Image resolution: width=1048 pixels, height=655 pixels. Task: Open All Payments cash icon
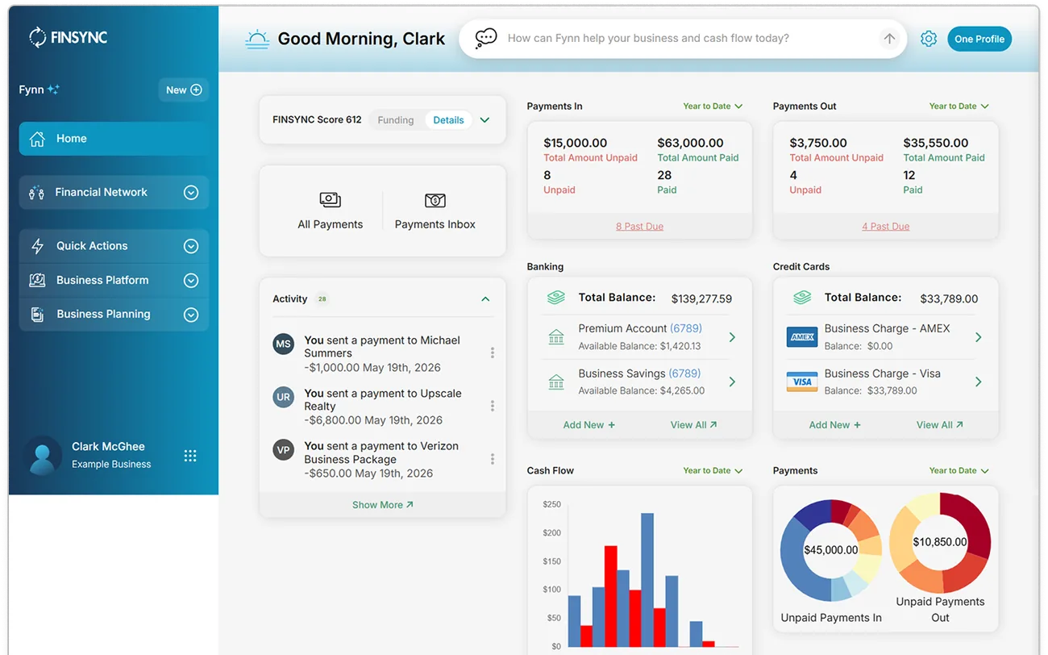(331, 200)
